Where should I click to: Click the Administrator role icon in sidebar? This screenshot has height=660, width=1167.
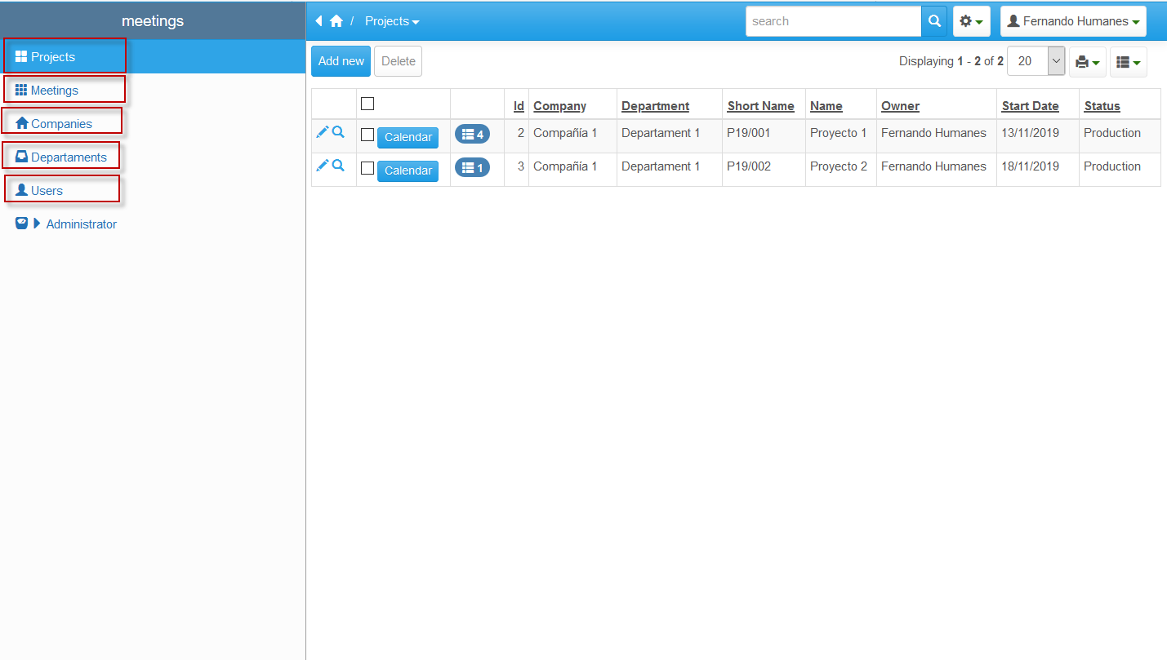(x=22, y=224)
